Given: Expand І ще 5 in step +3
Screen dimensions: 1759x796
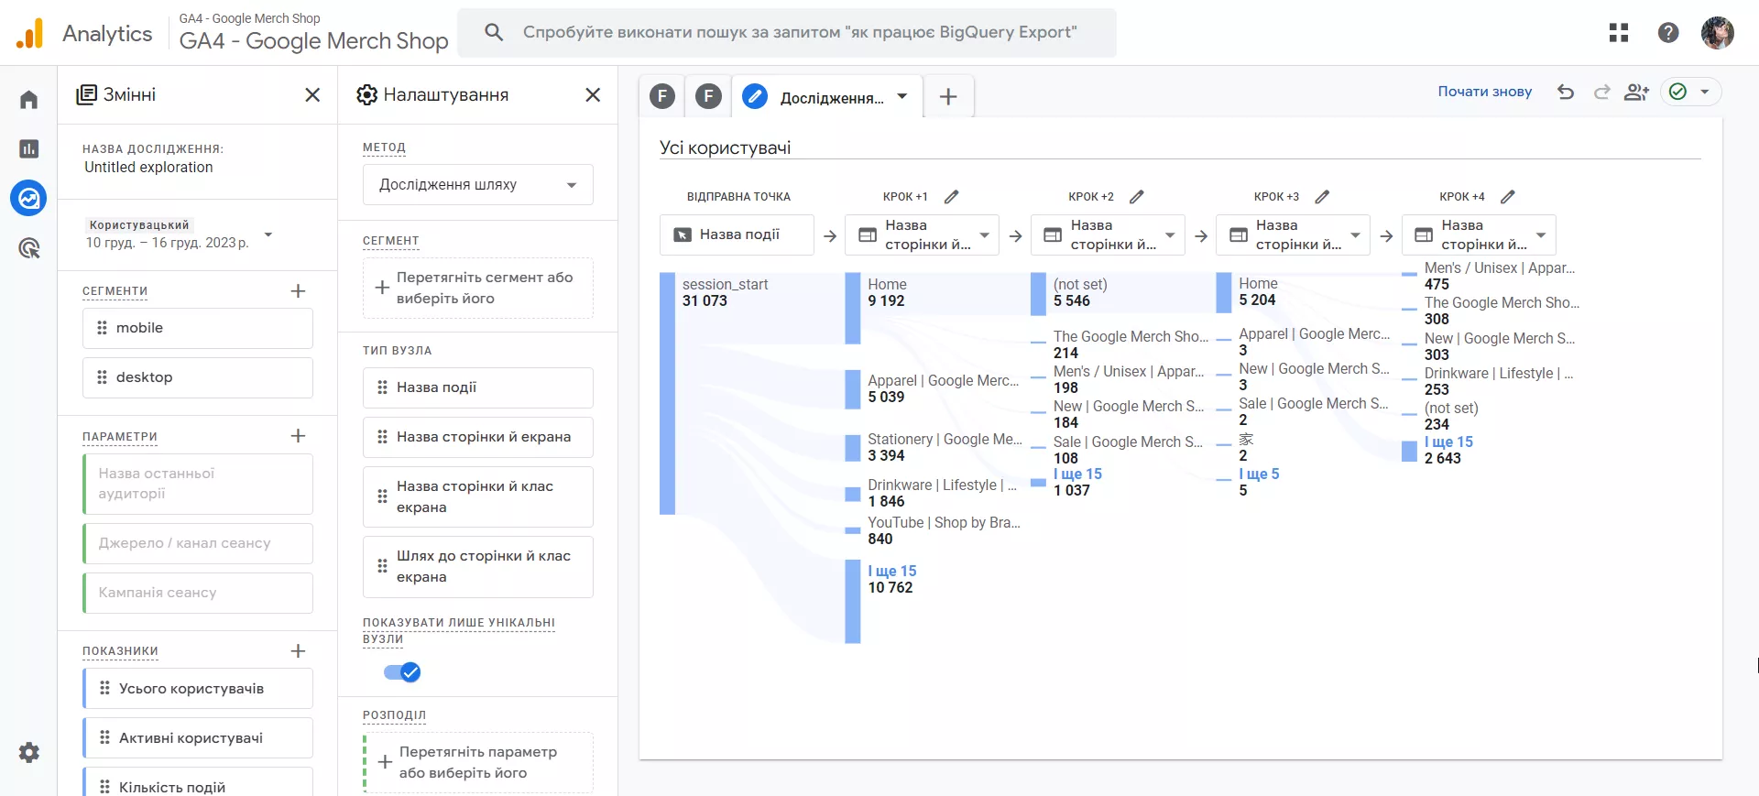Looking at the screenshot, I should (1259, 474).
